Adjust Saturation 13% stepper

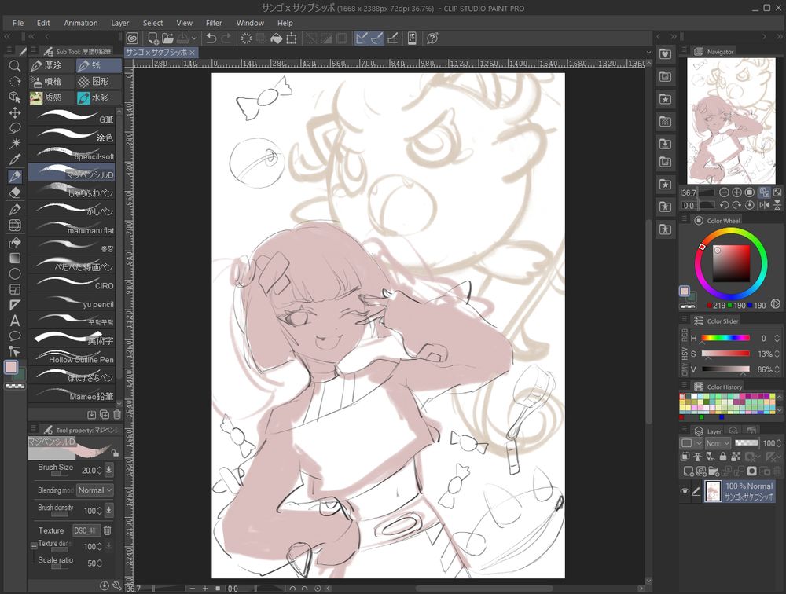[777, 354]
